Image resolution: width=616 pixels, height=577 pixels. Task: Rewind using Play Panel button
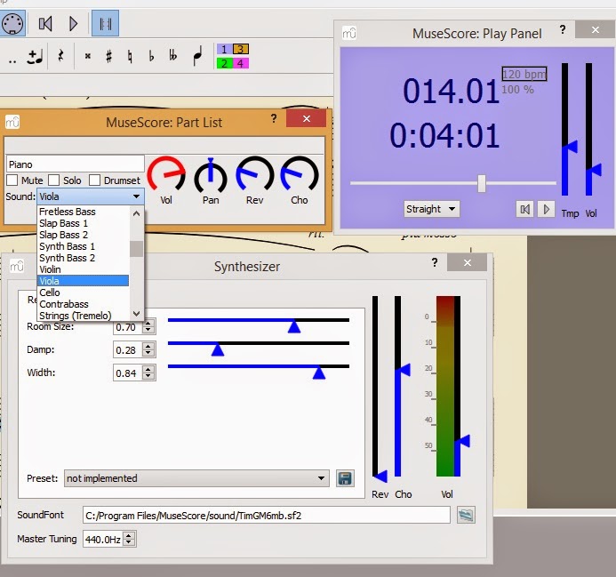(x=524, y=209)
